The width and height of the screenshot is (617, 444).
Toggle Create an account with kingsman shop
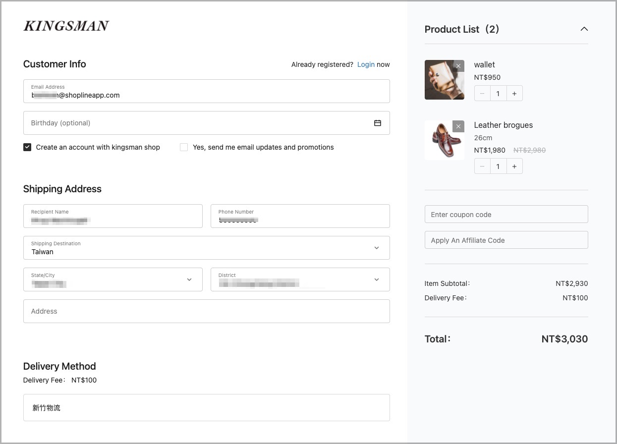click(27, 147)
